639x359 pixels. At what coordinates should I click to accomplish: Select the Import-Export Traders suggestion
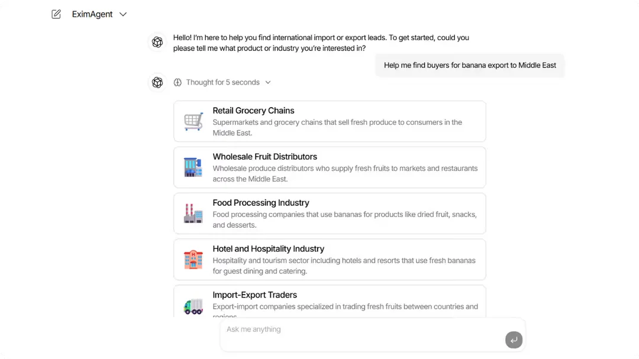coord(330,302)
